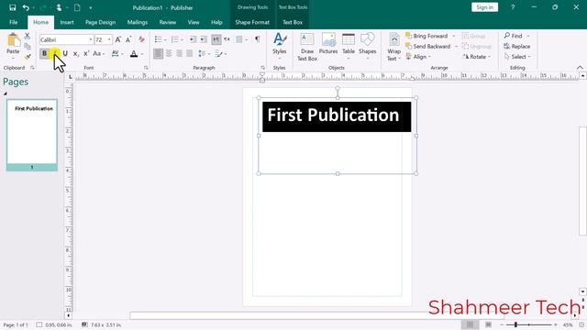Clear all formatting icon
Viewport: 587px width, 330px height.
(x=141, y=39)
